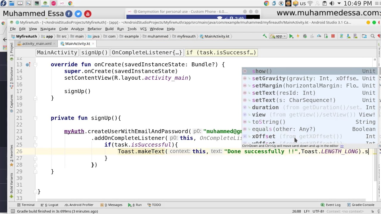
Task: Click MyfireAuth in navigation breadcrumb
Action: point(24,36)
